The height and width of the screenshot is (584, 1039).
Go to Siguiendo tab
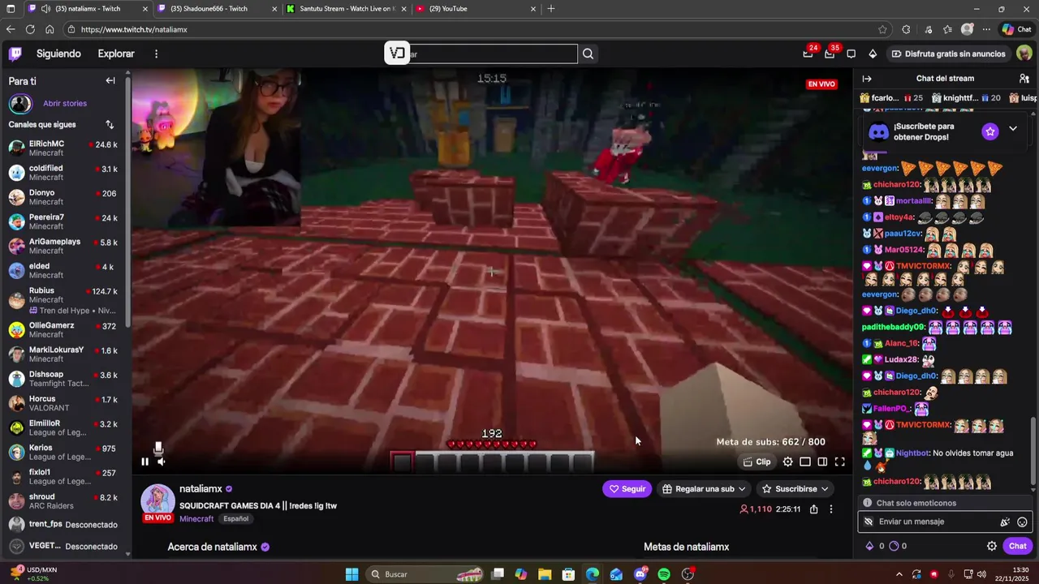(x=58, y=54)
